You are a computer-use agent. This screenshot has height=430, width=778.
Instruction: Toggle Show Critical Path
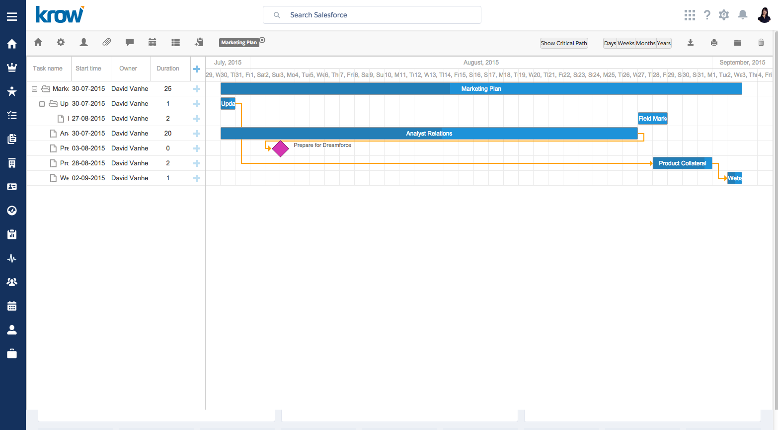tap(564, 43)
